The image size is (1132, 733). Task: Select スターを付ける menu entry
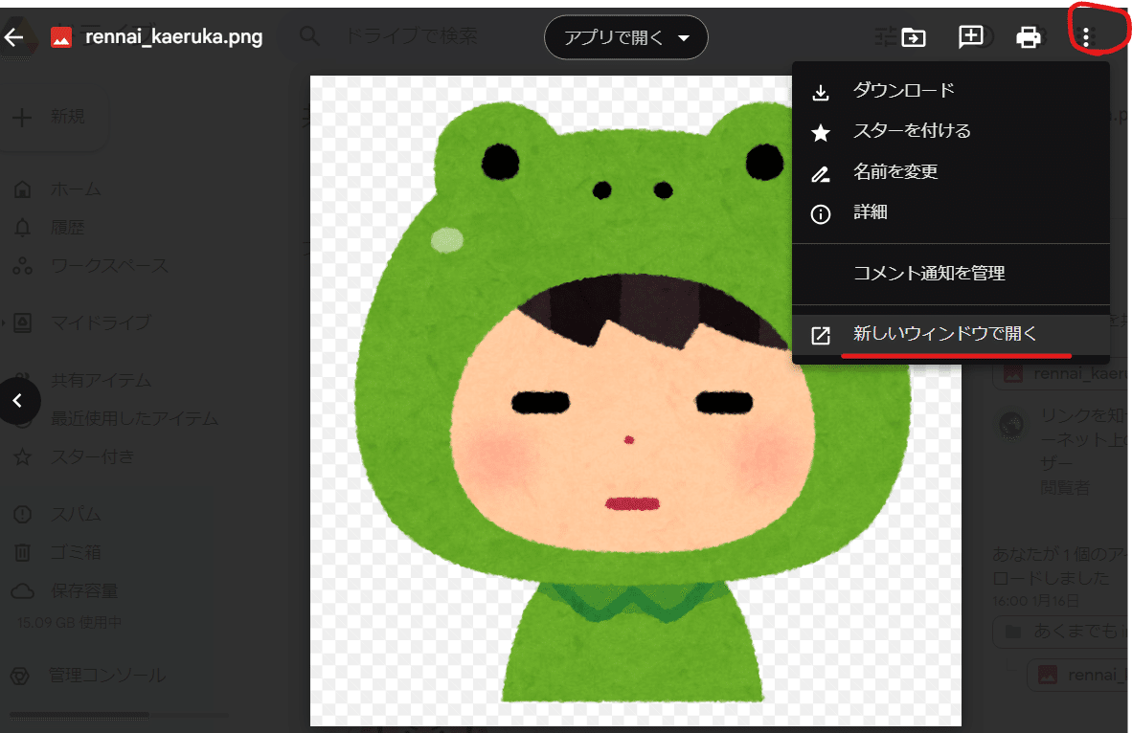click(x=951, y=130)
